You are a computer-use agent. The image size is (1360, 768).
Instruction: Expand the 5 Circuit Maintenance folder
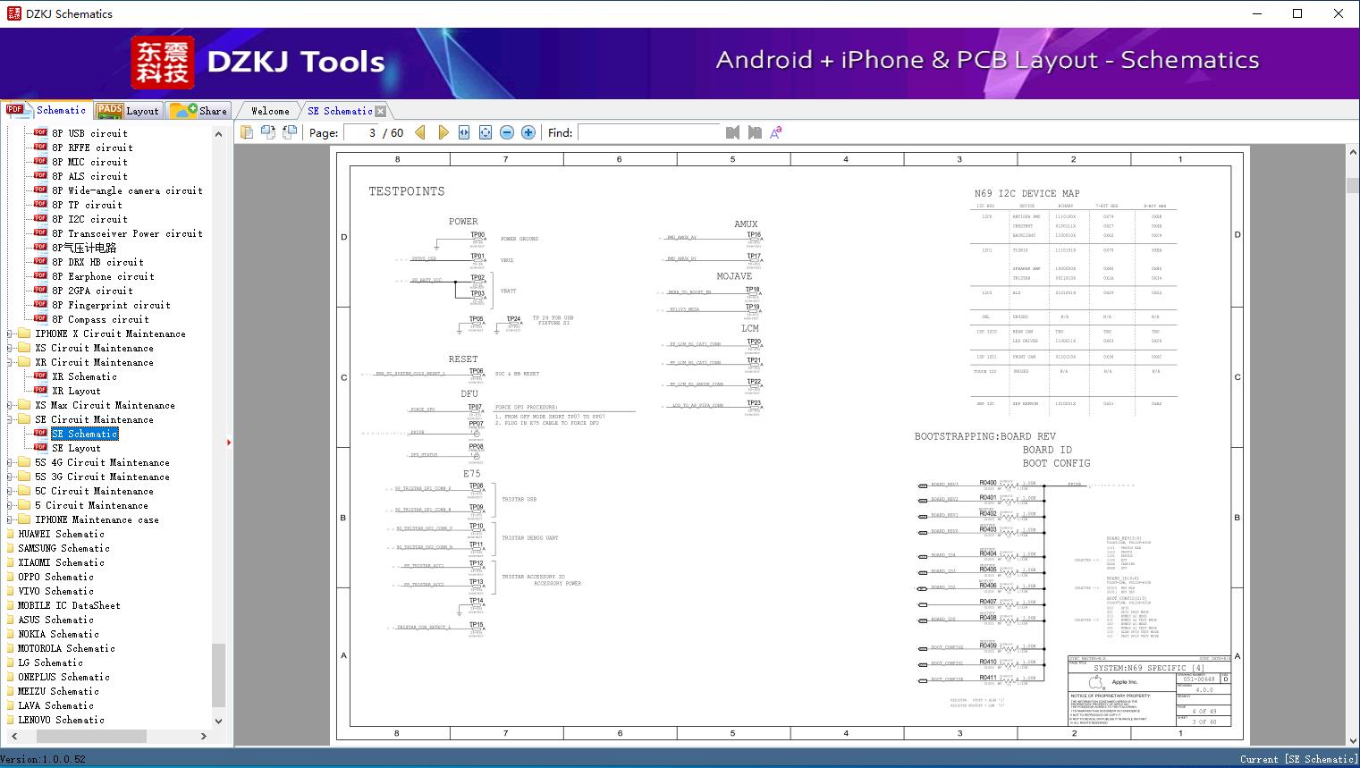[10, 505]
